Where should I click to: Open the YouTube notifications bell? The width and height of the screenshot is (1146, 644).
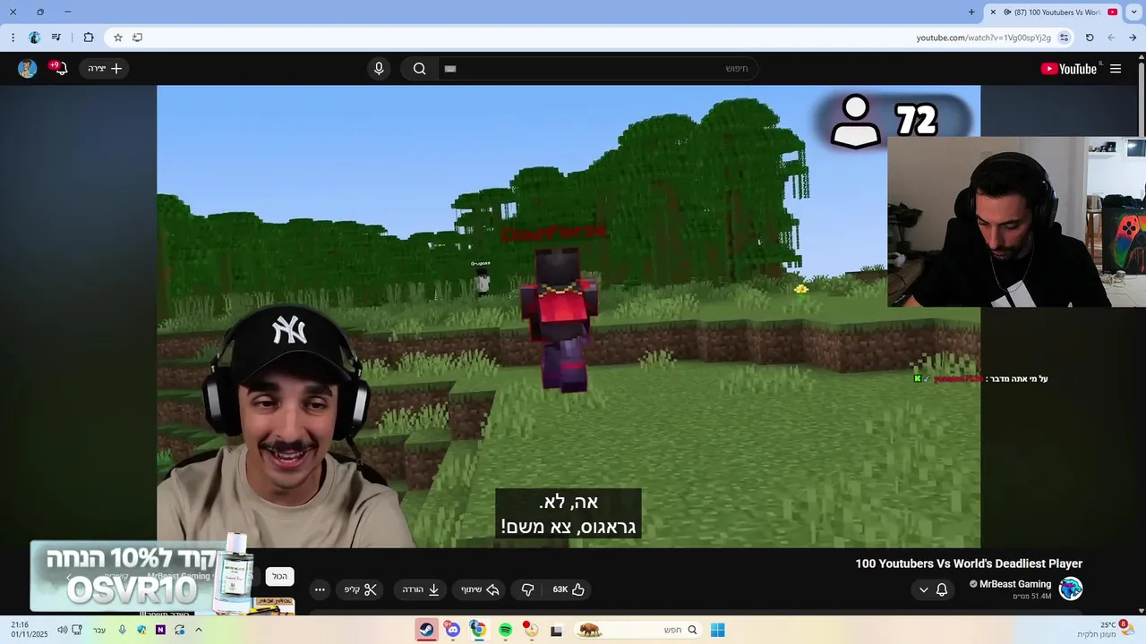pyautogui.click(x=60, y=69)
